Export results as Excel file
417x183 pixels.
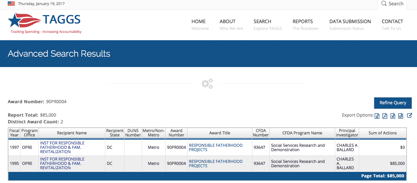(x=377, y=116)
